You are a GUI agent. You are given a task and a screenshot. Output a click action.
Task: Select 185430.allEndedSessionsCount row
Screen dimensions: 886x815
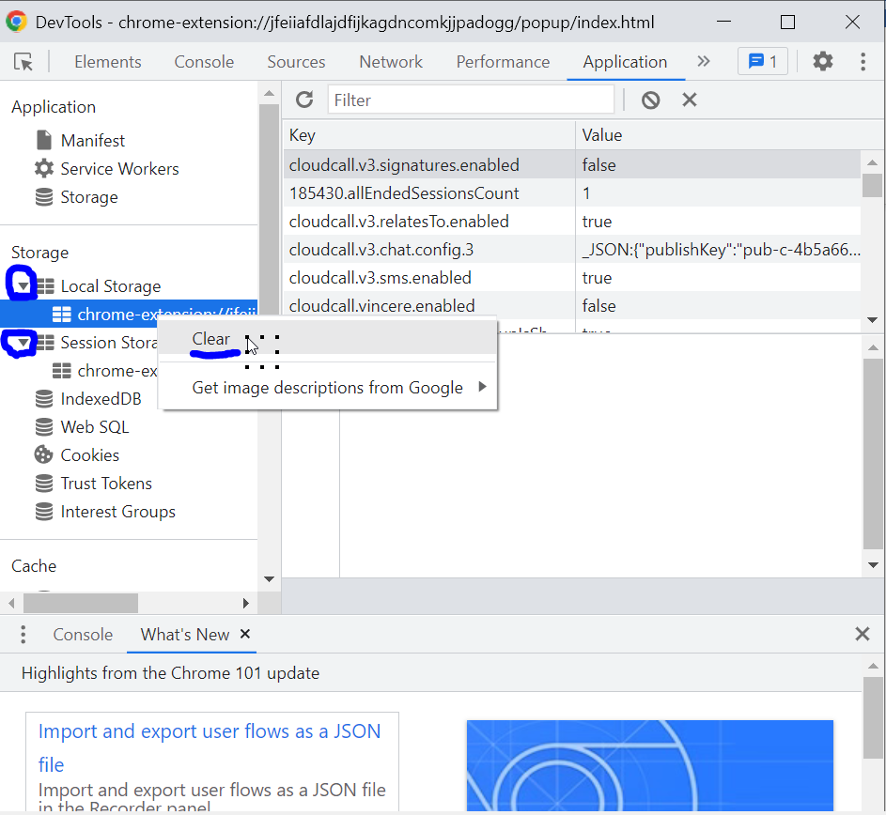[x=572, y=193]
